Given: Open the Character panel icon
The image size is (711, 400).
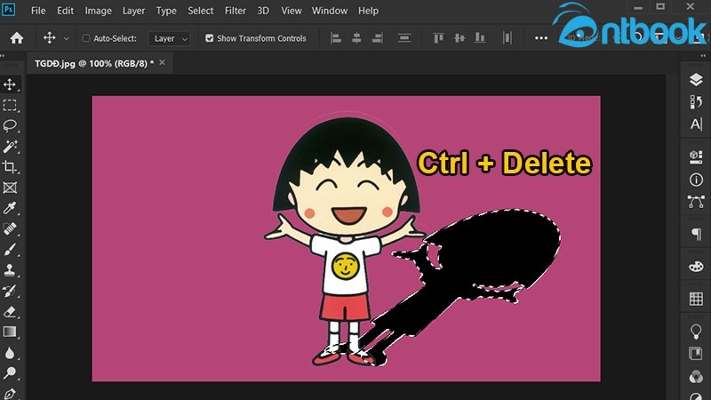Looking at the screenshot, I should pyautogui.click(x=696, y=124).
